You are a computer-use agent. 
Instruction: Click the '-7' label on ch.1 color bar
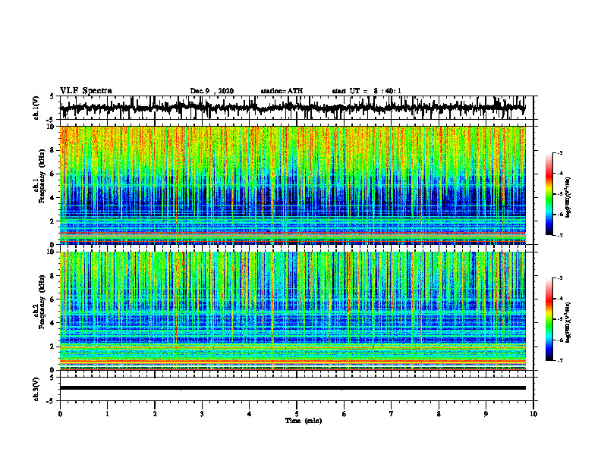[x=560, y=235]
